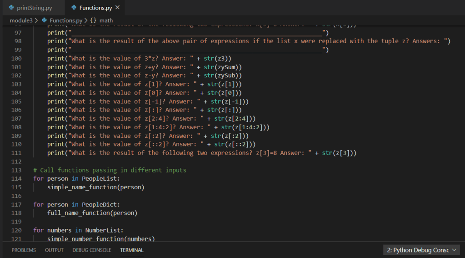Click Python file icon on printString.py tab
The image size is (465, 258).
tap(11, 8)
